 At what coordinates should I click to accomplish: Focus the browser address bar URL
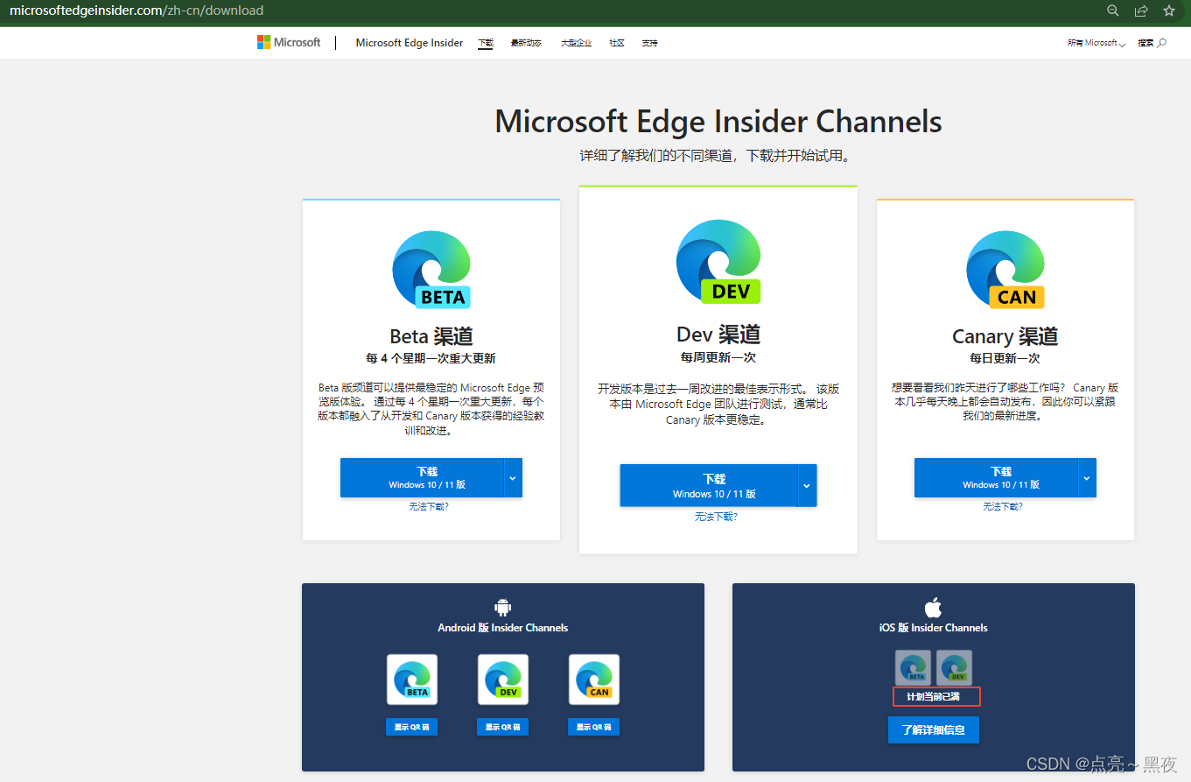pyautogui.click(x=137, y=11)
